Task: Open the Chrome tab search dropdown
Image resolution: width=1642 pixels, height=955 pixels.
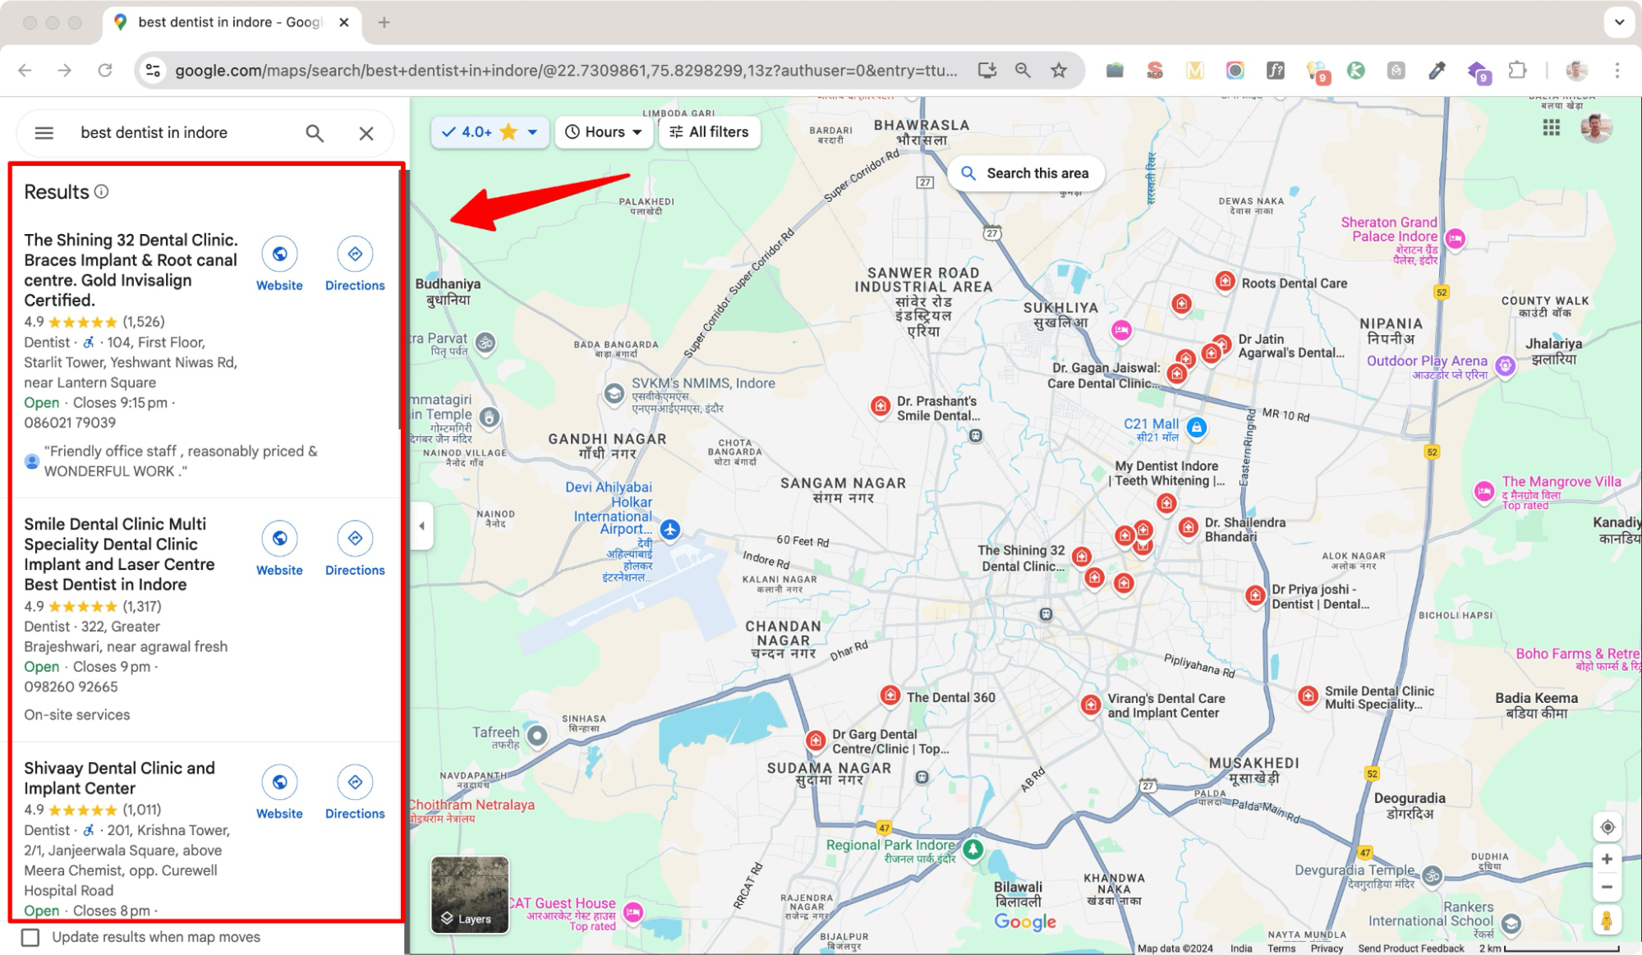Action: pyautogui.click(x=1619, y=22)
